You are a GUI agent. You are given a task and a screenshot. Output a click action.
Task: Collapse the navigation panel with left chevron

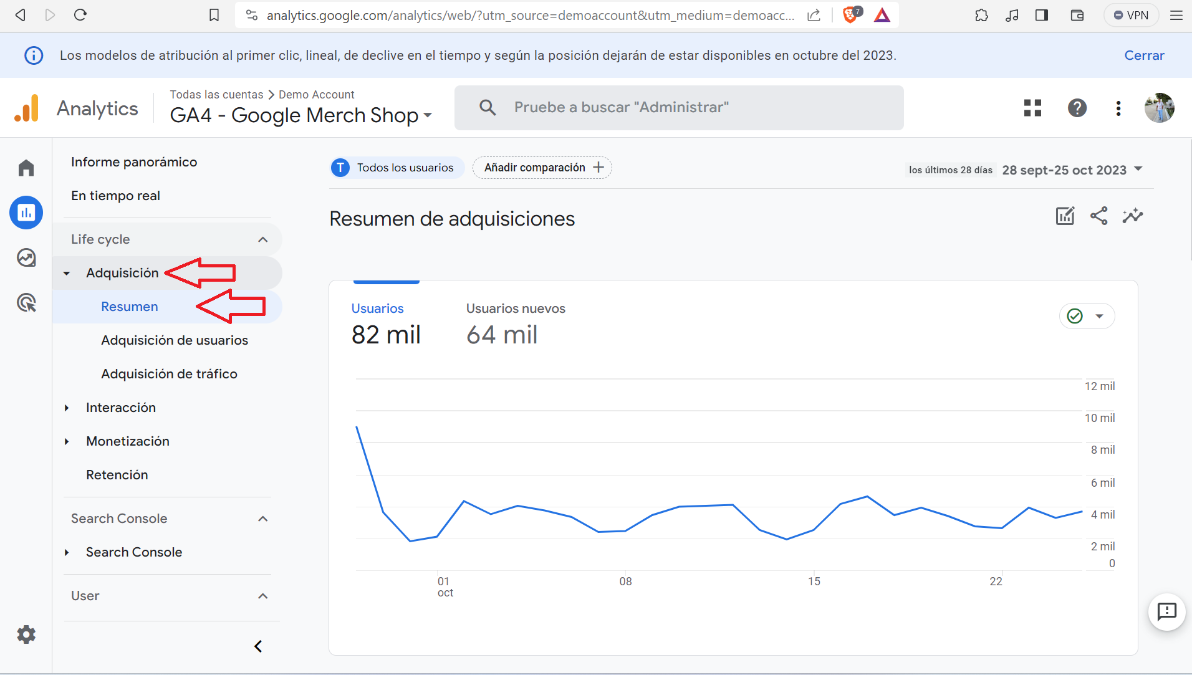(x=258, y=646)
